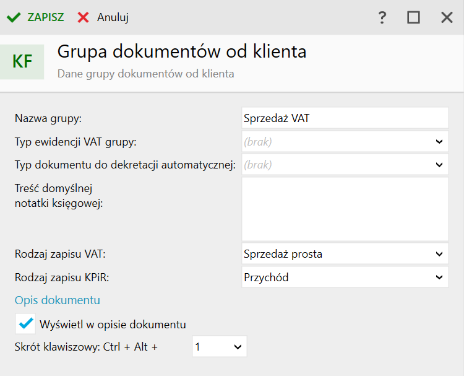464x376 pixels.
Task: Click the green checkmark save icon
Action: (x=13, y=17)
